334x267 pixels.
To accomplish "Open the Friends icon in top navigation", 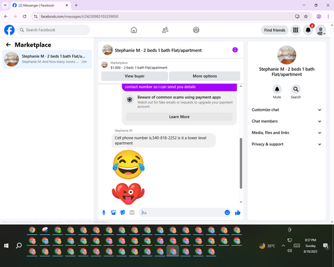I will click(165, 30).
